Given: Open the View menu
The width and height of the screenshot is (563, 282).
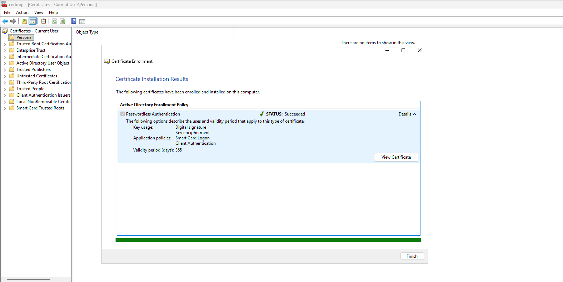Looking at the screenshot, I should pos(39,12).
